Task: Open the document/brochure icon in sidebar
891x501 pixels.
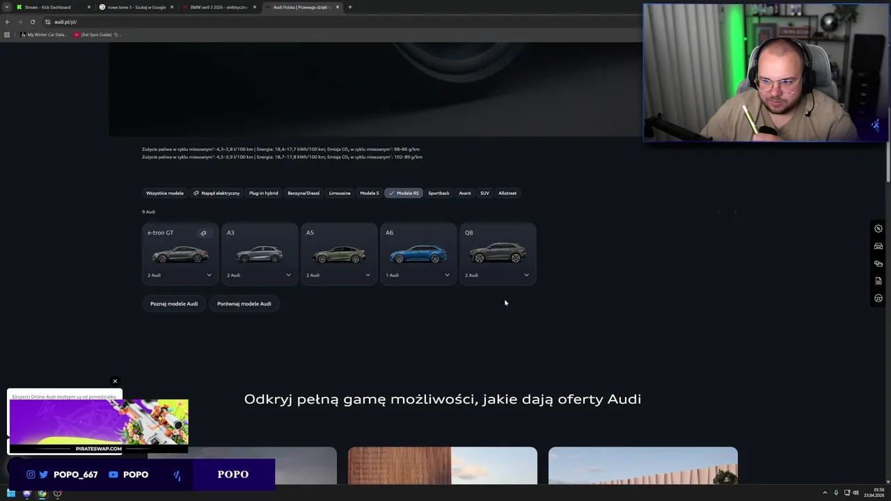Action: point(878,281)
